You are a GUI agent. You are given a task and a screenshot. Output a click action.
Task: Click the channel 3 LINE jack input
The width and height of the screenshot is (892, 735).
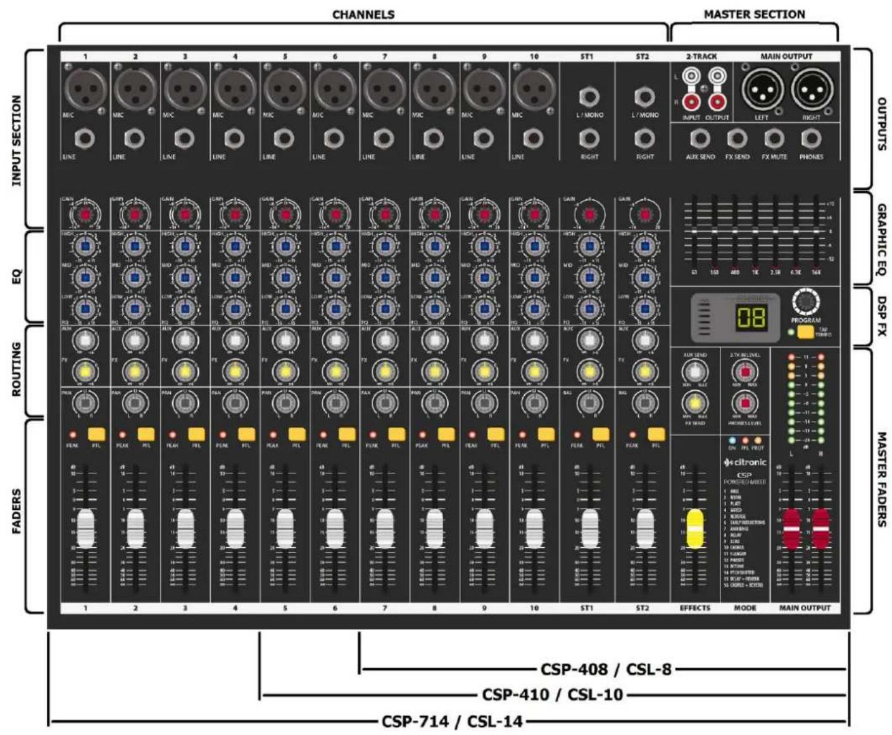coord(184,138)
